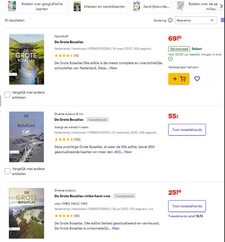Click the 69,95 price
Image resolution: width=225 pixels, height=242 pixels.
175,38
